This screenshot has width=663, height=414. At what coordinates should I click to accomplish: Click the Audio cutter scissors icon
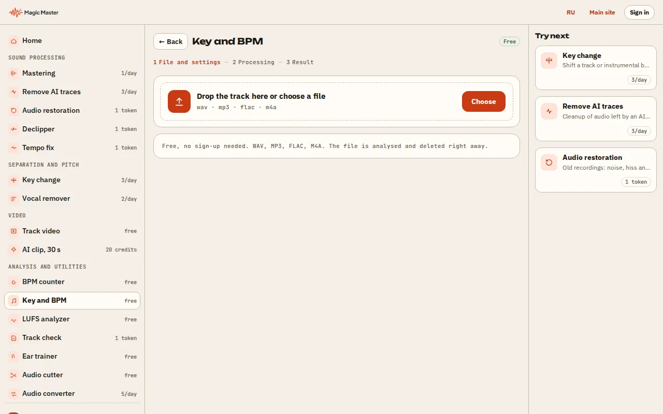click(x=13, y=375)
